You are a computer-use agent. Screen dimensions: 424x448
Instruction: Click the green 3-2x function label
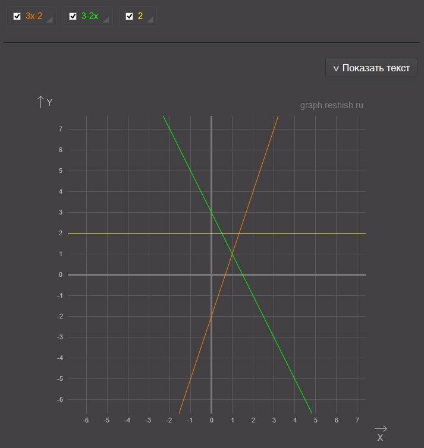90,16
